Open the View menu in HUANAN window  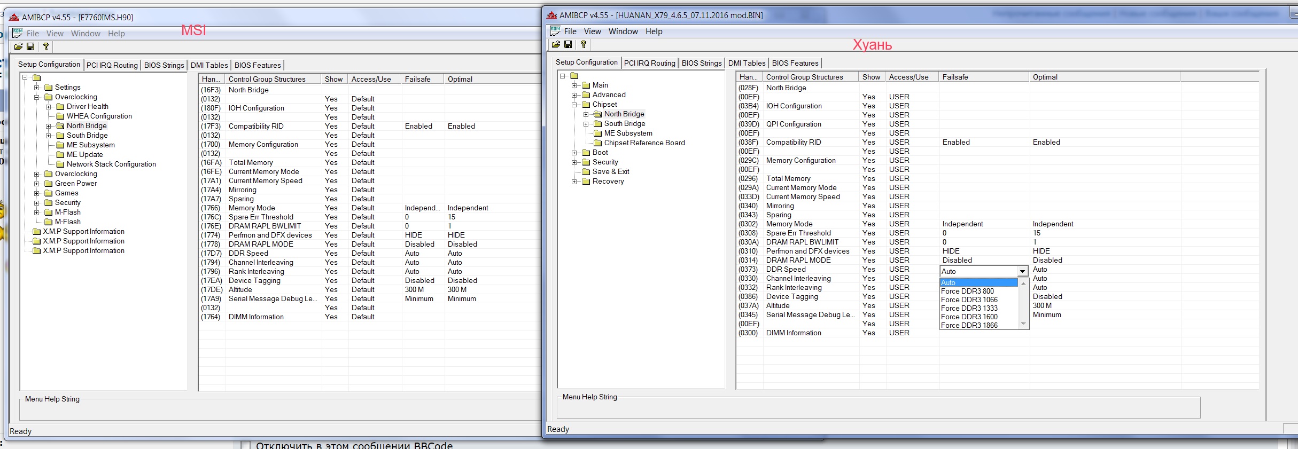point(593,31)
